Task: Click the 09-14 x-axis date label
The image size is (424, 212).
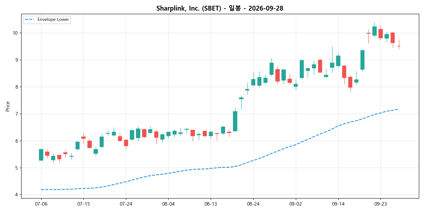Action: click(x=338, y=204)
